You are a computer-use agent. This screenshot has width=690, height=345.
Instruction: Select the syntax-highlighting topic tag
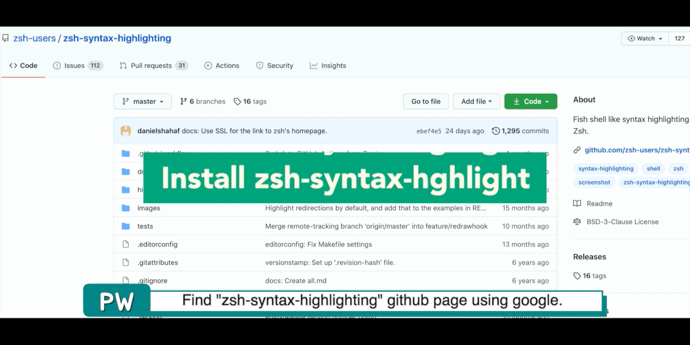[x=606, y=169]
